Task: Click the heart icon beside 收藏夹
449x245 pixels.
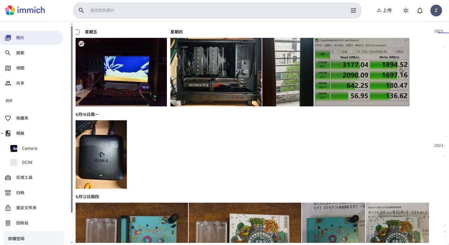Action: (x=8, y=118)
